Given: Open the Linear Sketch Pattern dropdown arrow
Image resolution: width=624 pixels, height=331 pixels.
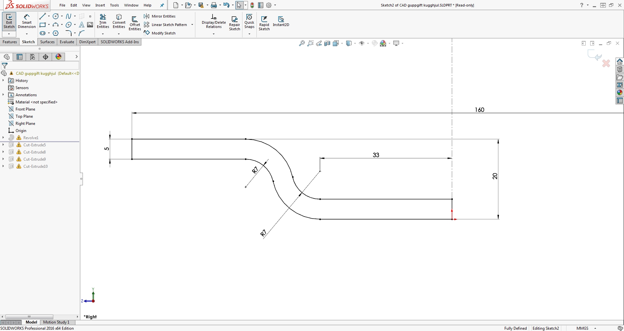Looking at the screenshot, I should coord(192,25).
